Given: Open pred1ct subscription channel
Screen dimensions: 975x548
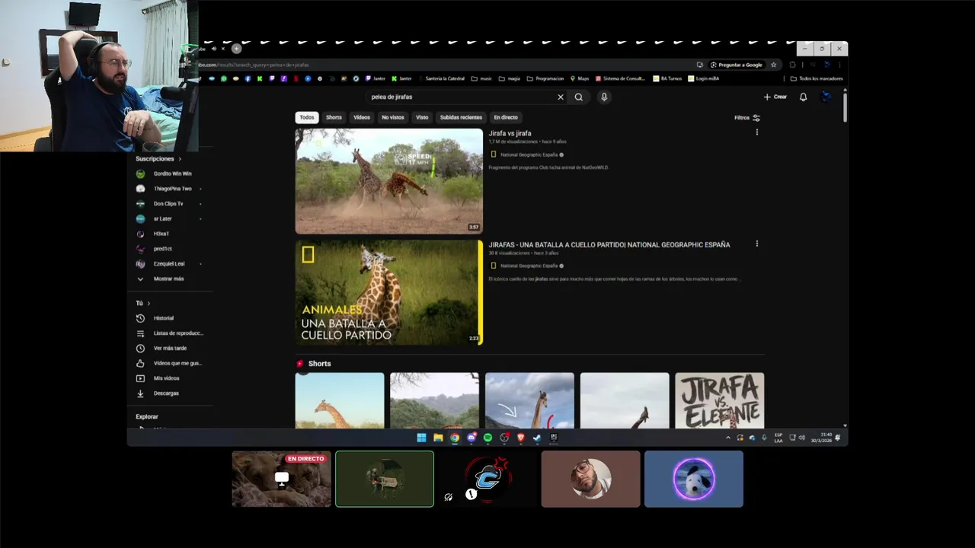Looking at the screenshot, I should pos(155,249).
